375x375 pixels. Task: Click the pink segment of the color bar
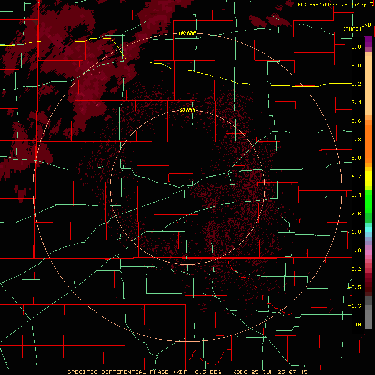coord(368,252)
